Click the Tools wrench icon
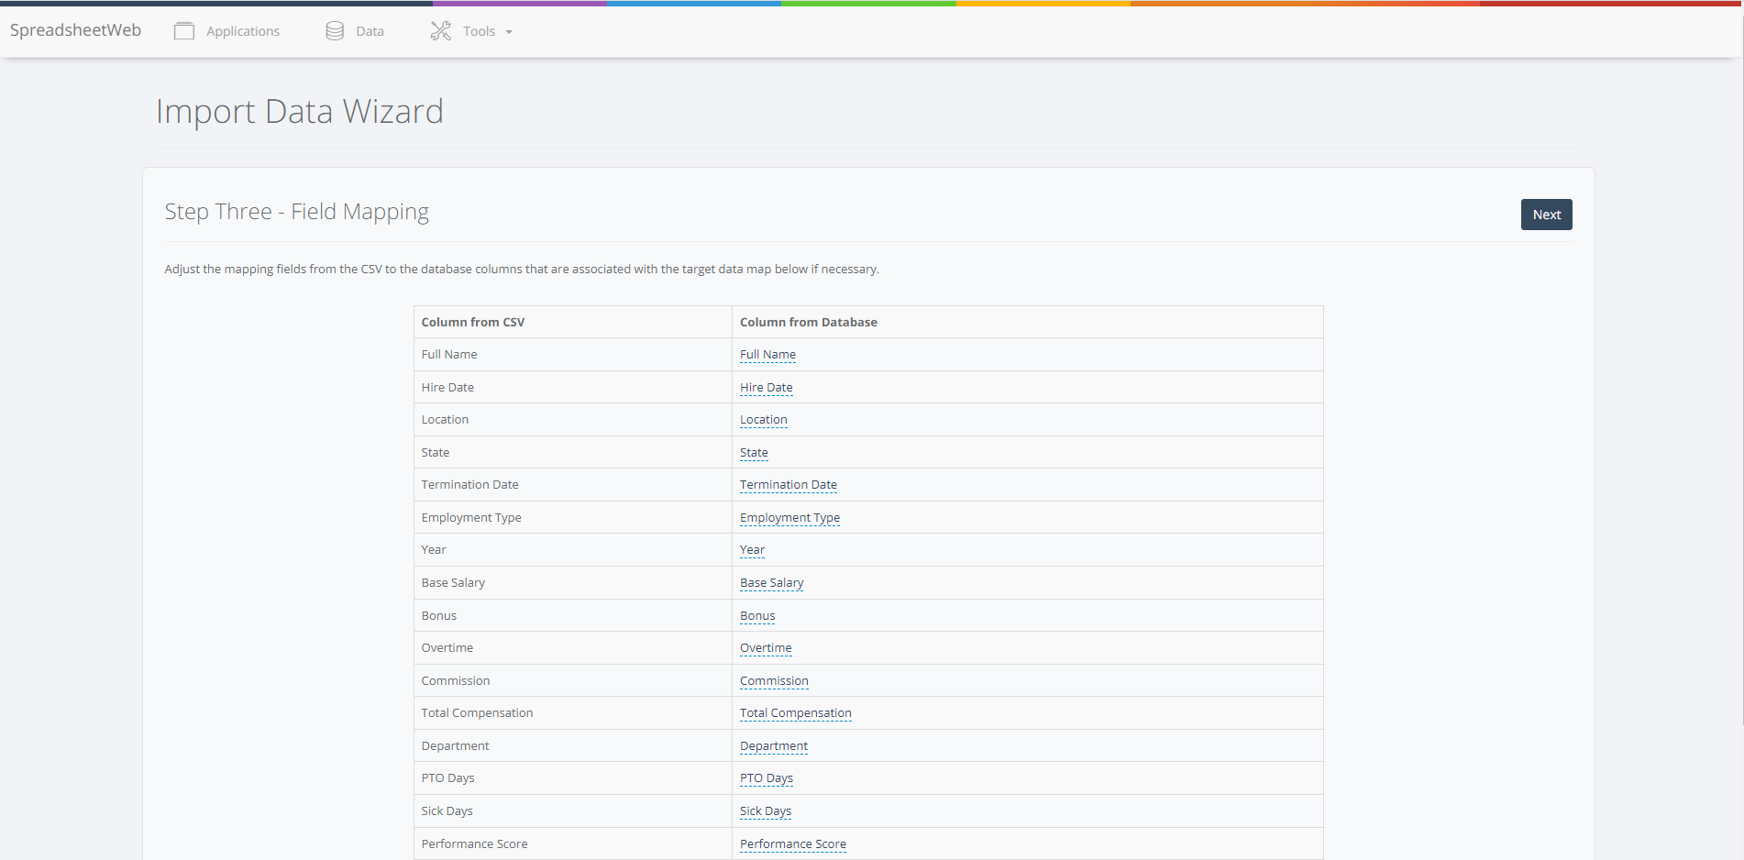This screenshot has width=1744, height=860. [441, 31]
